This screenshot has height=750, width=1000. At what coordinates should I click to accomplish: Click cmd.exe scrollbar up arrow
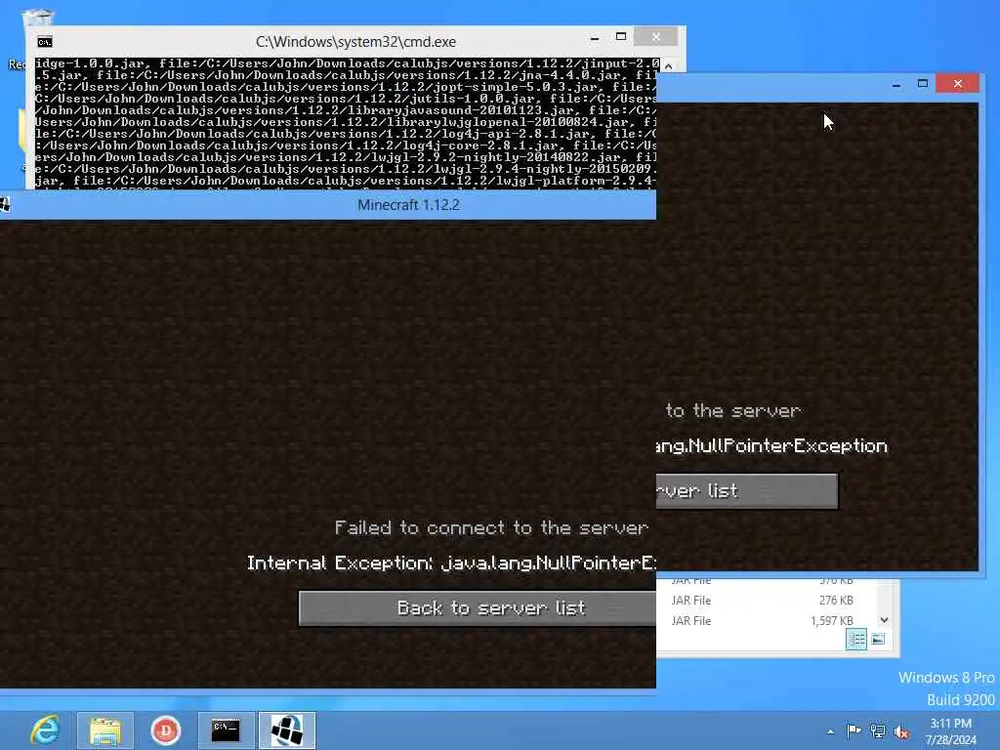point(668,66)
